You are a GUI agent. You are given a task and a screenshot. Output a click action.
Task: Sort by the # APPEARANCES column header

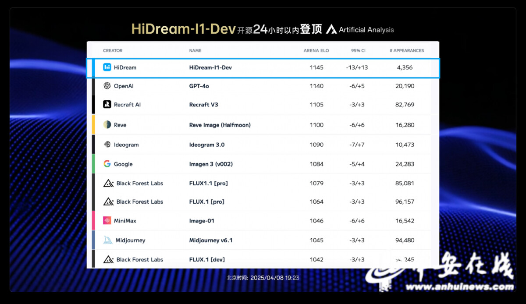tap(407, 51)
